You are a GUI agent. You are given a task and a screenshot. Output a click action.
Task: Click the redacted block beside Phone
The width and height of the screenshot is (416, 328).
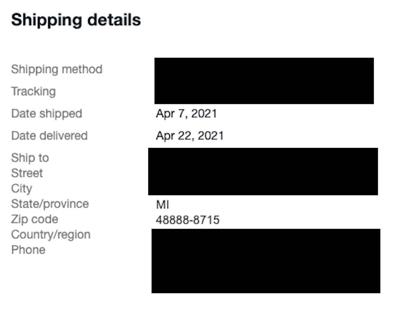point(266,261)
